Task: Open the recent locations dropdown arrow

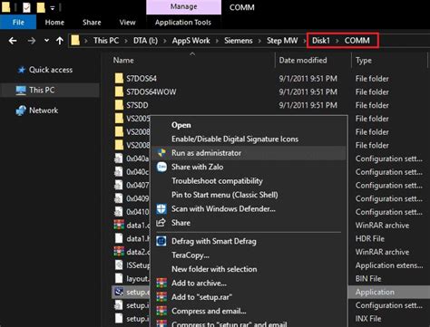Action: click(46, 40)
